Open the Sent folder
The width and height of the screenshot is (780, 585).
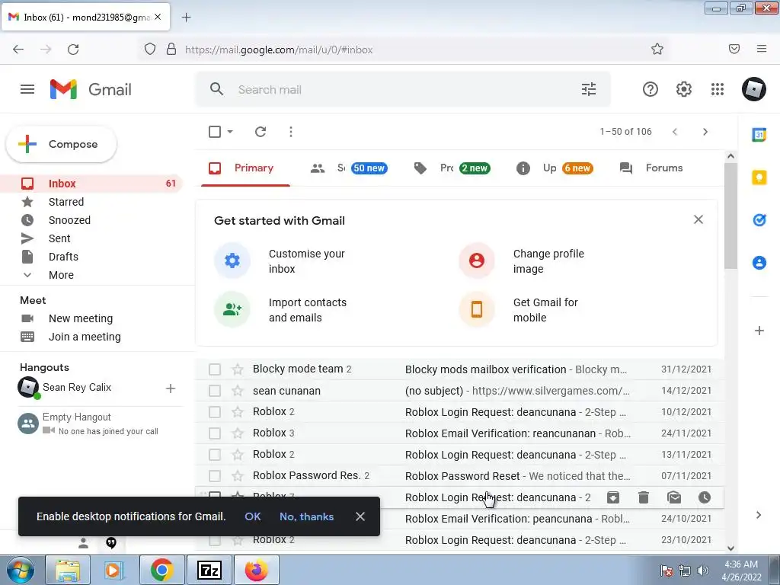click(x=59, y=238)
